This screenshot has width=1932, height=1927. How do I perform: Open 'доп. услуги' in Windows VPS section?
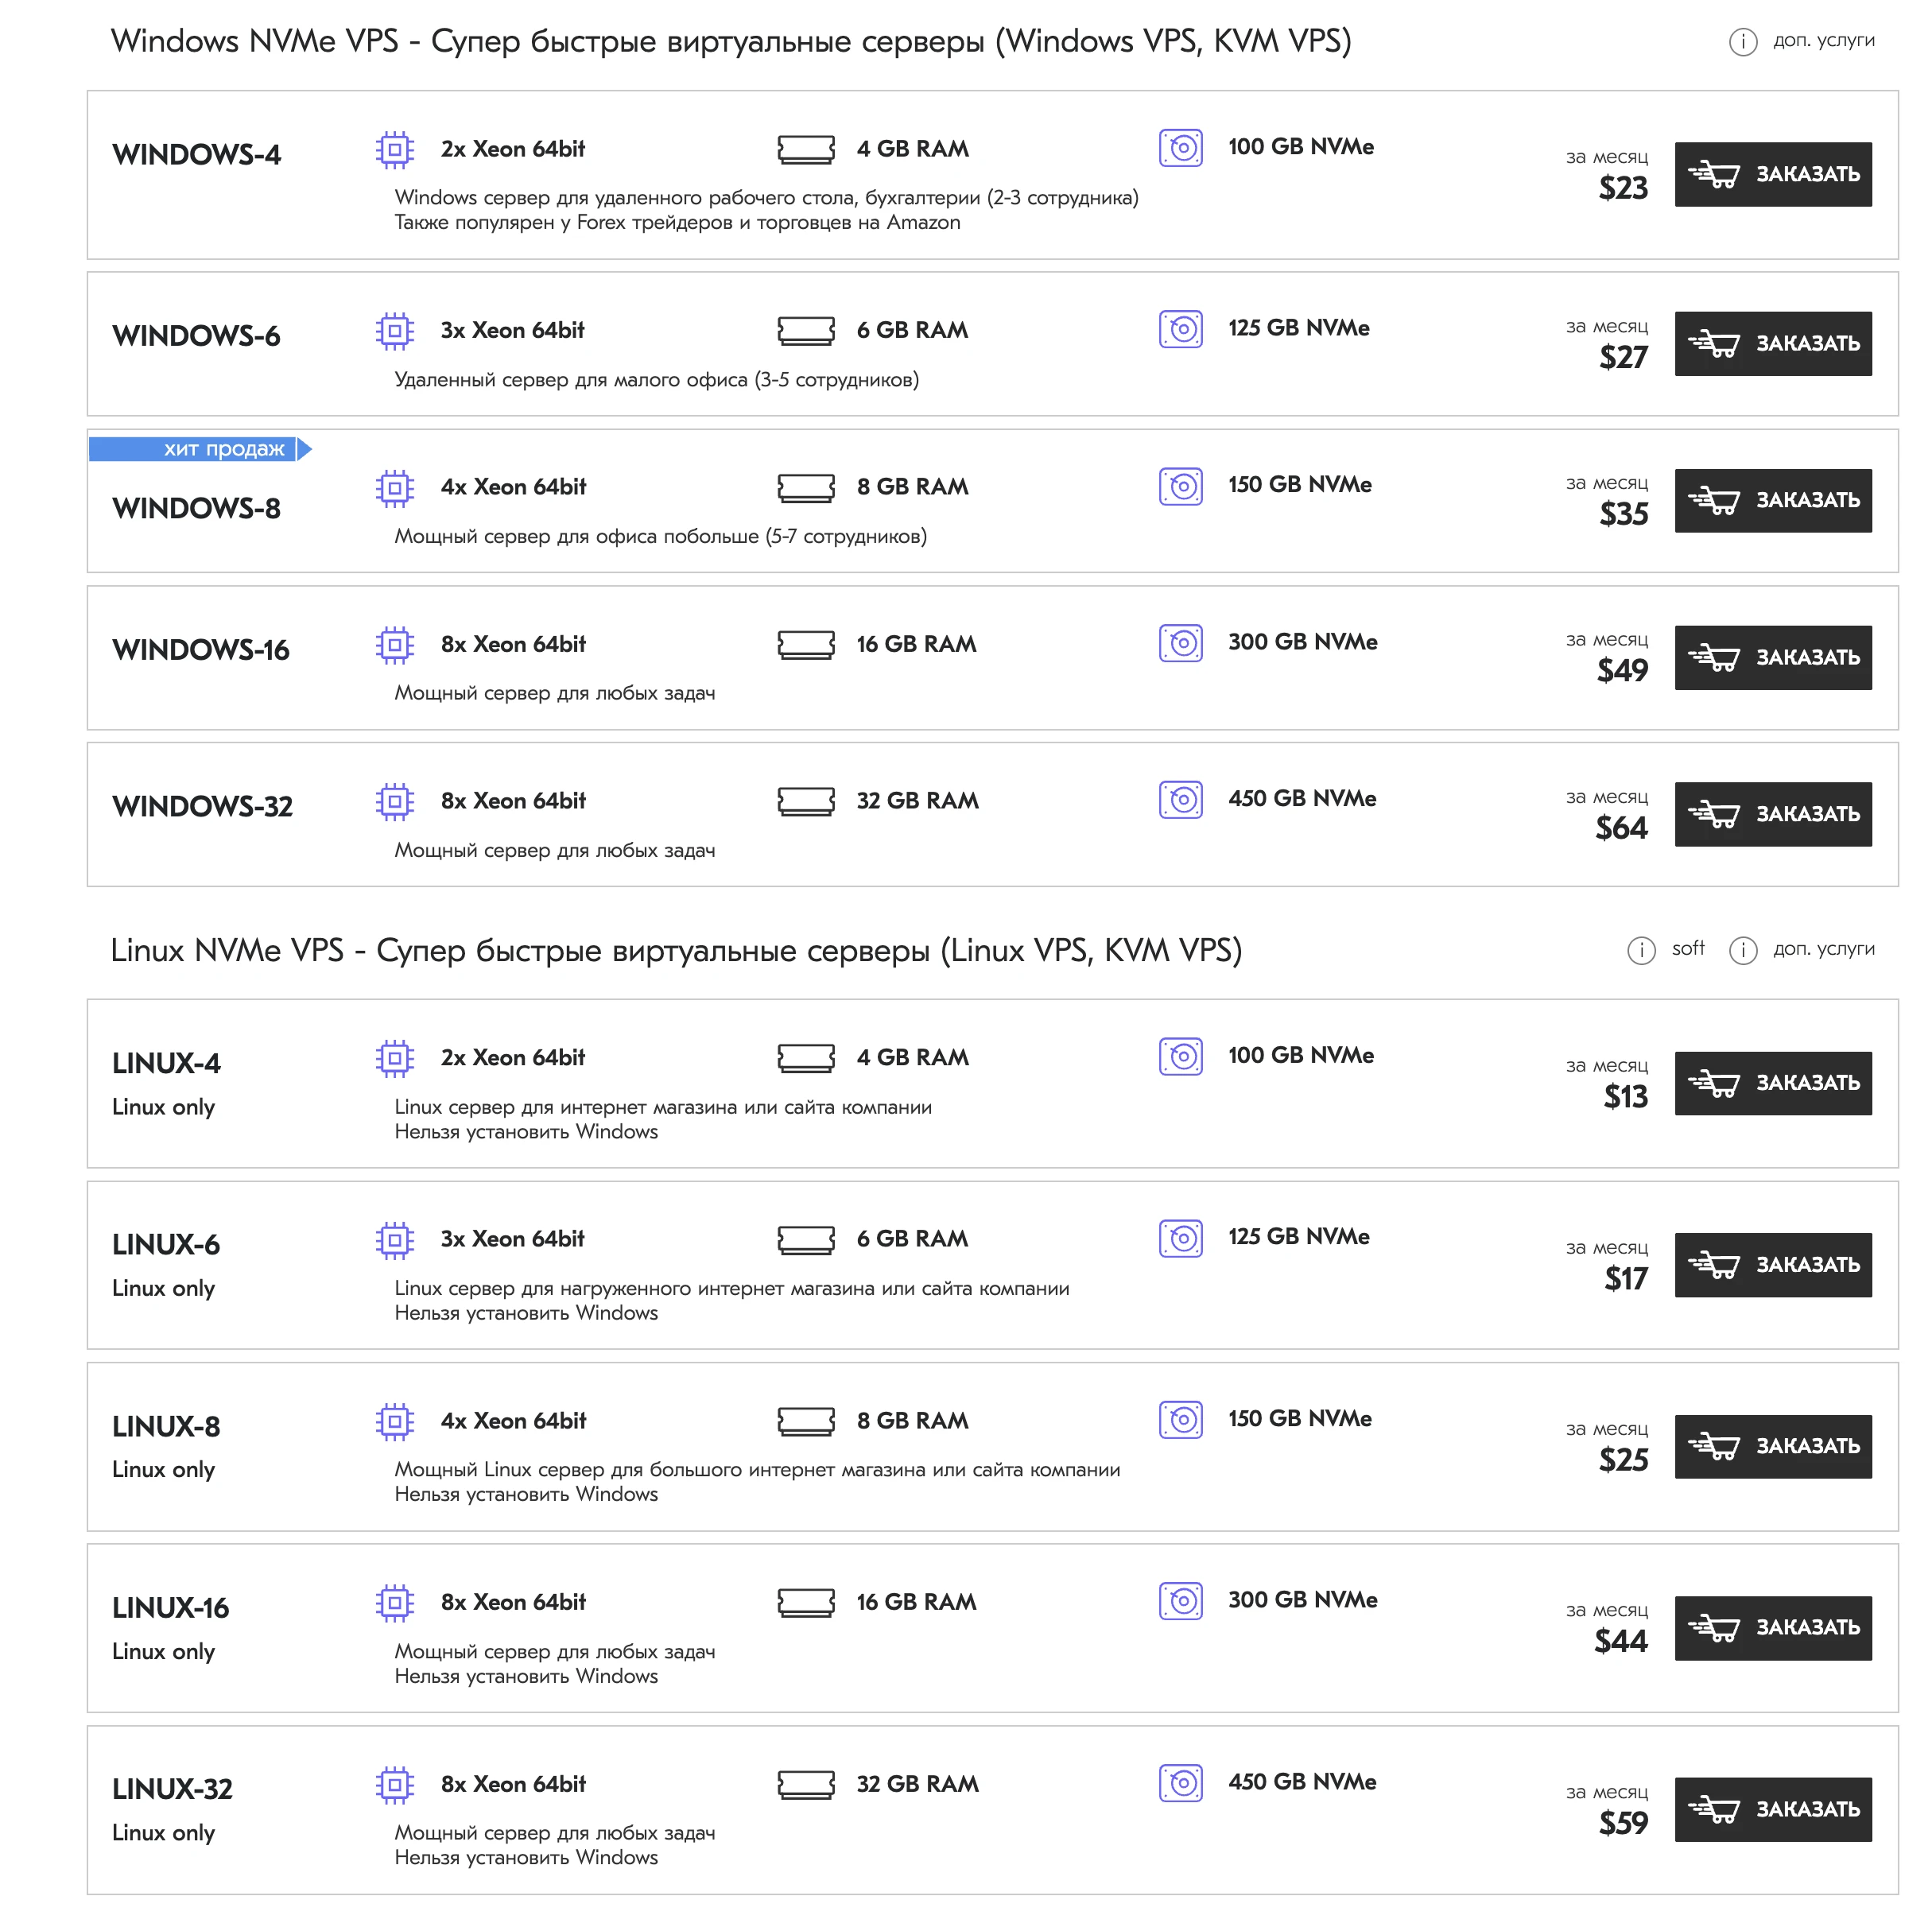tap(1822, 41)
